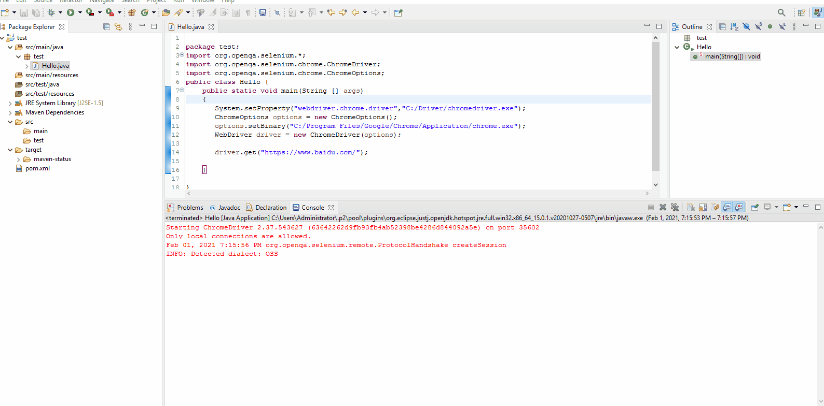Image resolution: width=824 pixels, height=406 pixels.
Task: Toggle Scroll Lock in Console
Action: point(703,207)
